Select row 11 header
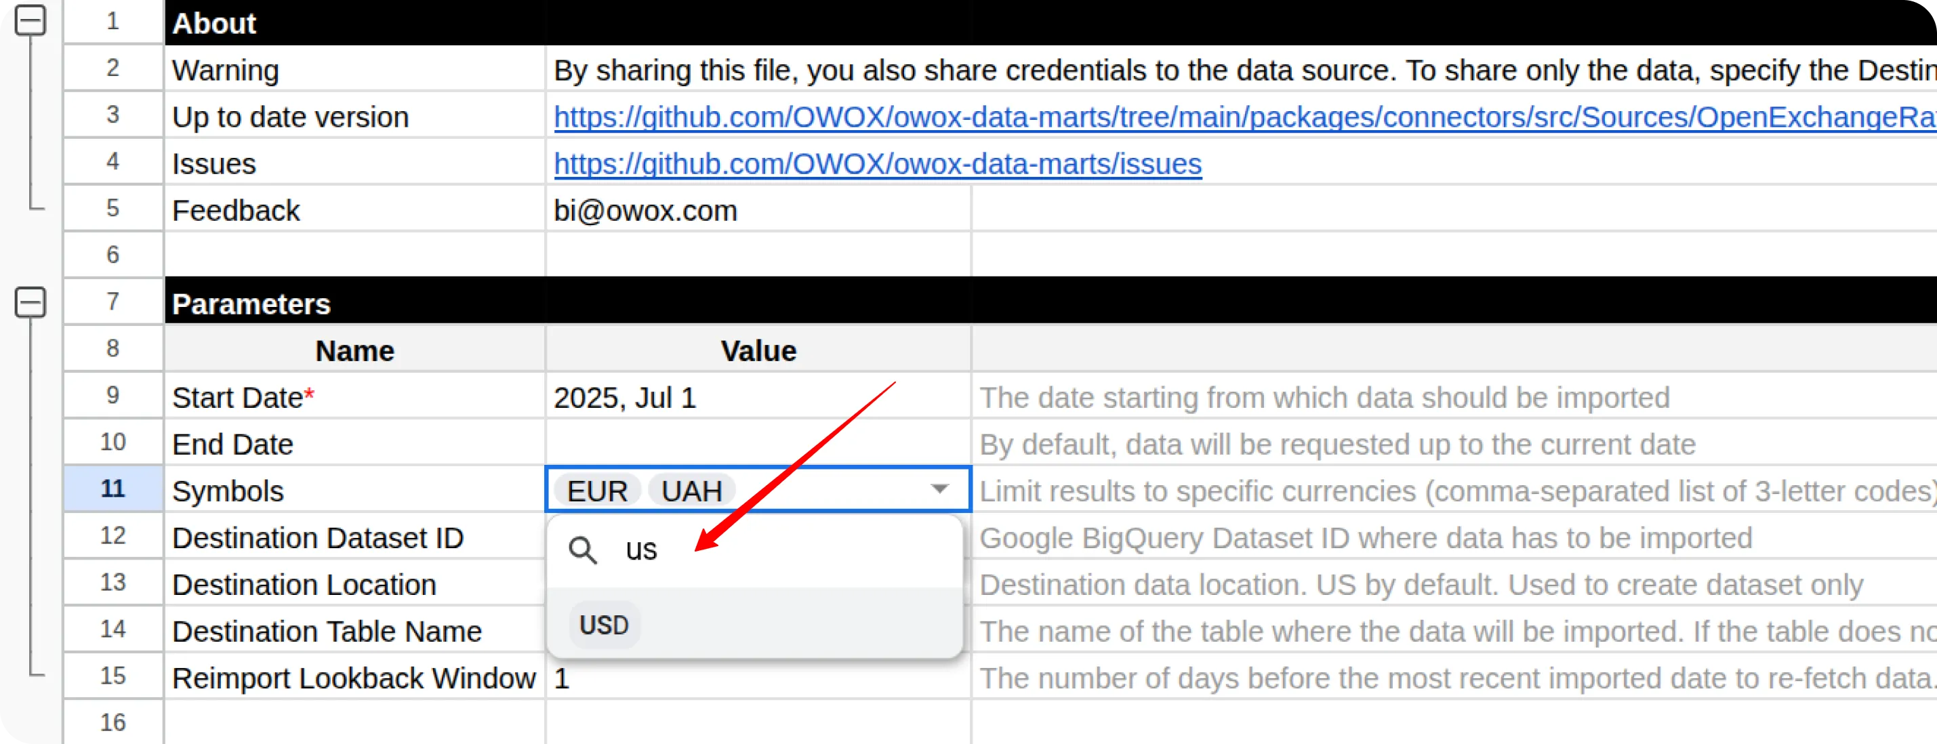 point(113,489)
